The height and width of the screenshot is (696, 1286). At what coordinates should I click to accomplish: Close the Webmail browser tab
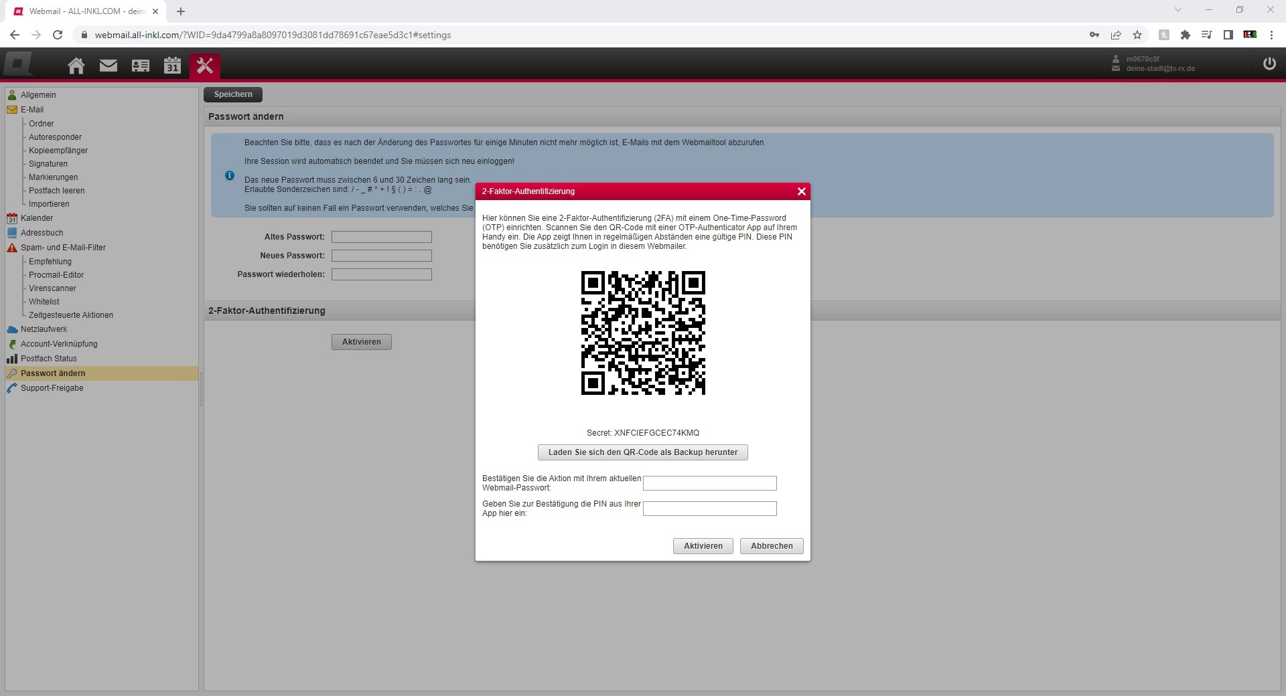pos(155,11)
